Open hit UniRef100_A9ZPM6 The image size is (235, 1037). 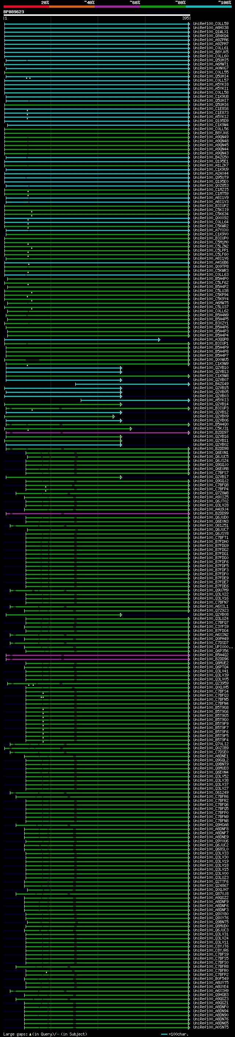tap(211, 40)
